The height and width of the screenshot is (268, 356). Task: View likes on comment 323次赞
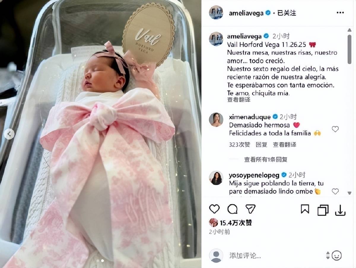tap(239, 145)
